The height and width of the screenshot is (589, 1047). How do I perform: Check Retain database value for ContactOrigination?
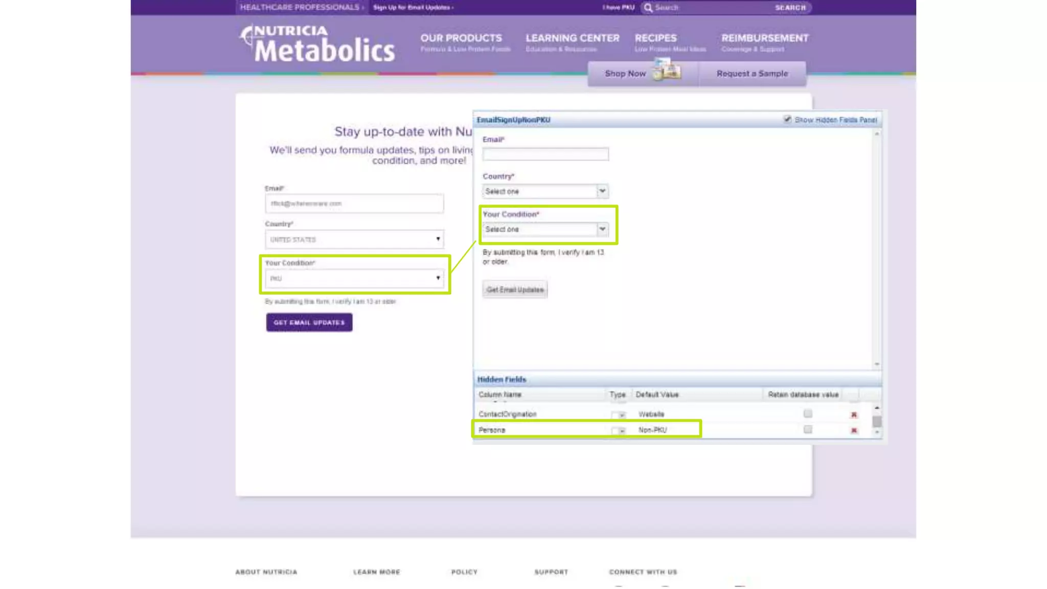[807, 414]
